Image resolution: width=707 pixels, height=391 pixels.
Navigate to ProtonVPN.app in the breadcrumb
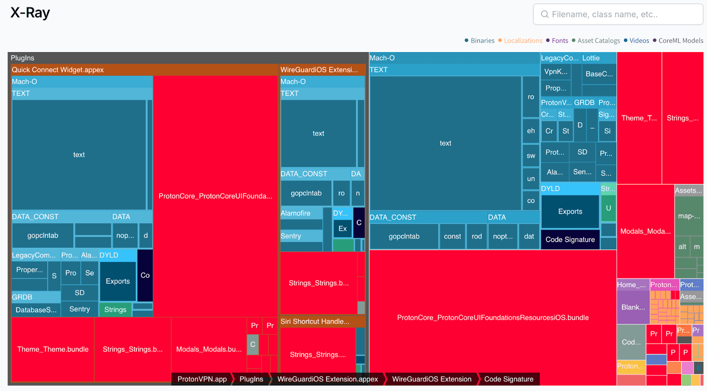[x=202, y=379]
